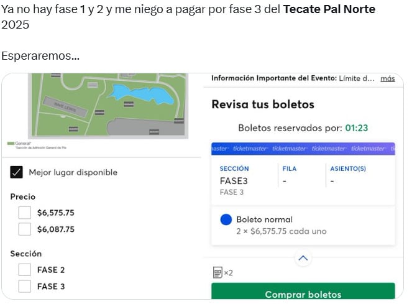Image resolution: width=412 pixels, height=304 pixels.
Task: Click the FASE3 section value
Action: point(234,181)
